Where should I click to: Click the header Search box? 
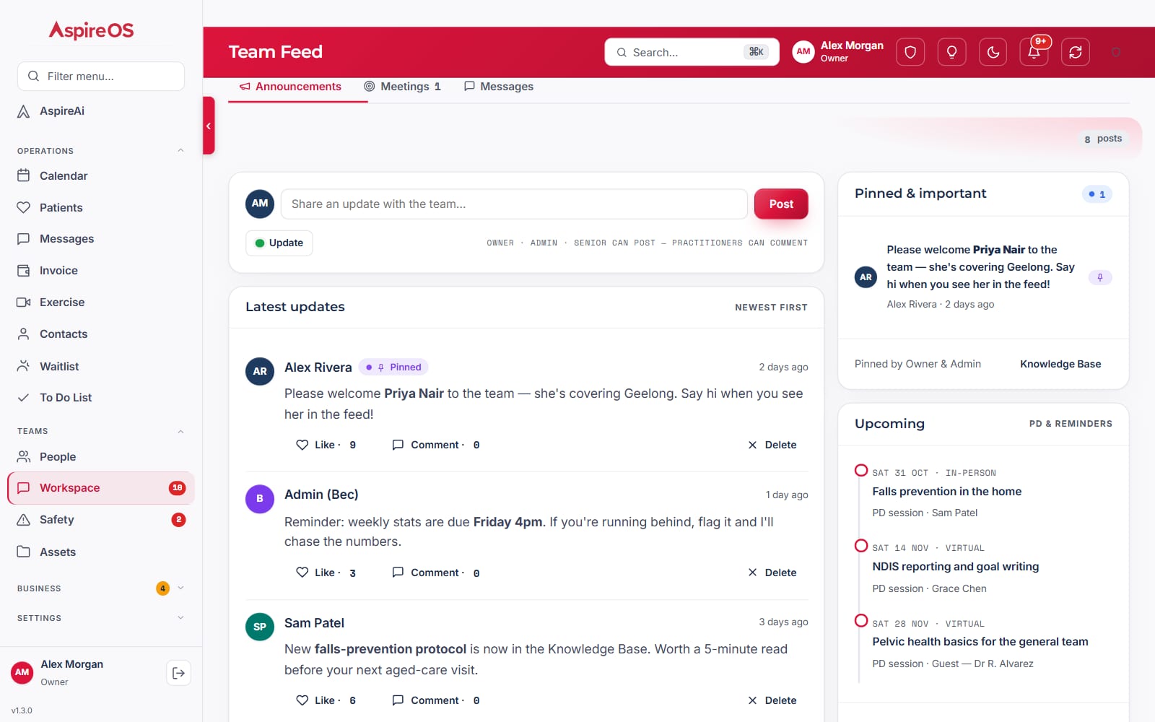tap(692, 52)
